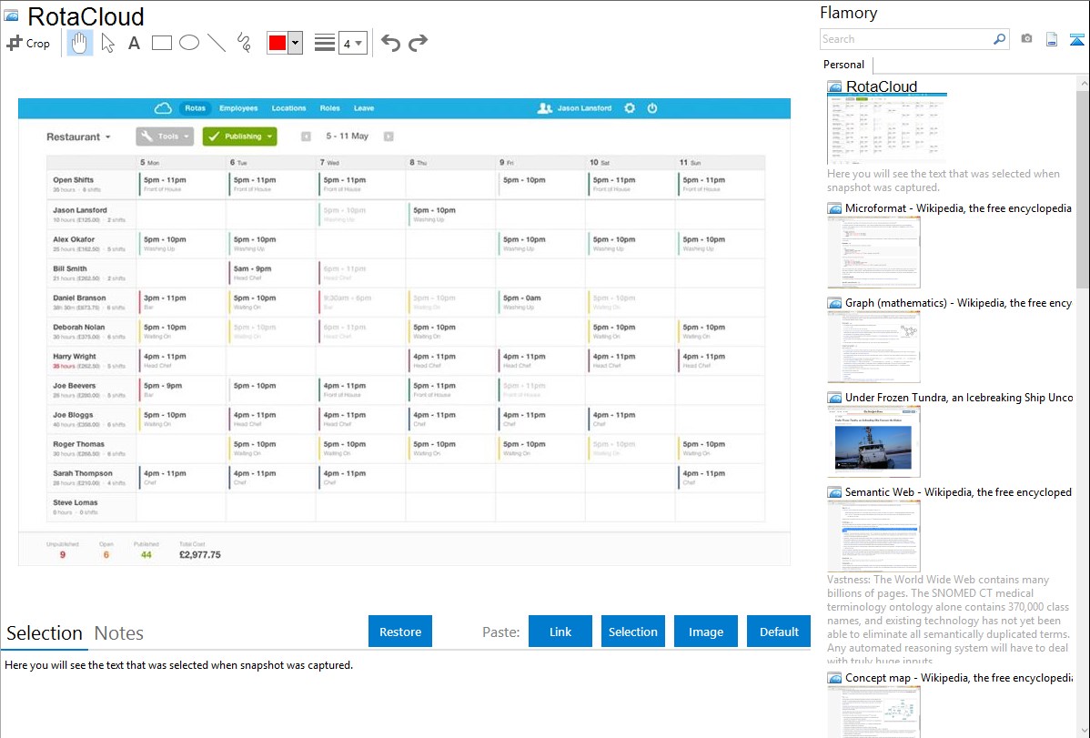The width and height of the screenshot is (1090, 738).
Task: Click the power logout icon
Action: 652,108
